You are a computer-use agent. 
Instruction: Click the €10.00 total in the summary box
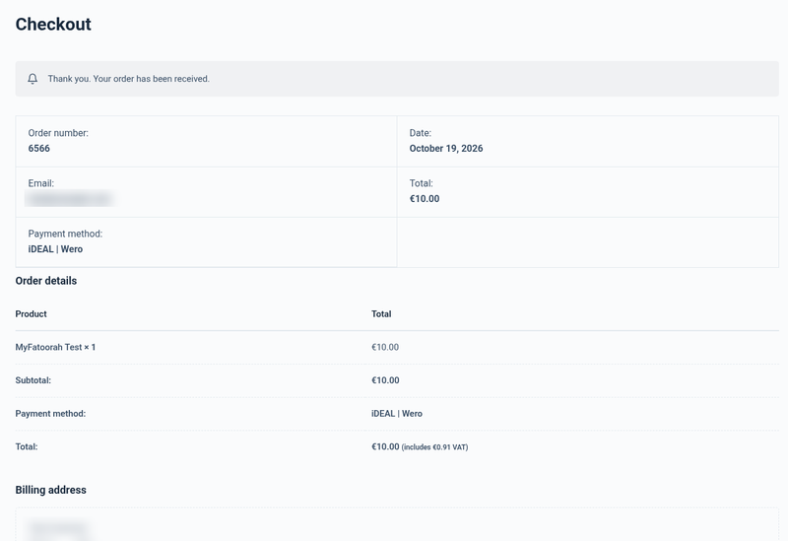click(x=425, y=199)
